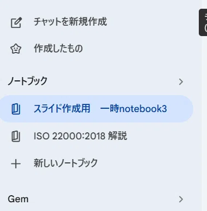Create notebook via 新しいノートブック text
This screenshot has height=211, width=207.
66,163
